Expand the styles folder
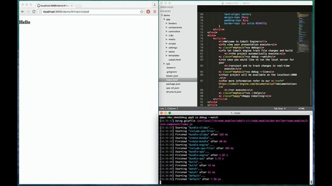 (167, 52)
